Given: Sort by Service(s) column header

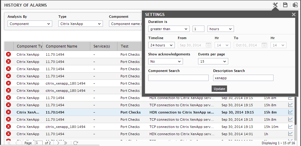Looking at the screenshot, I should pyautogui.click(x=104, y=46).
